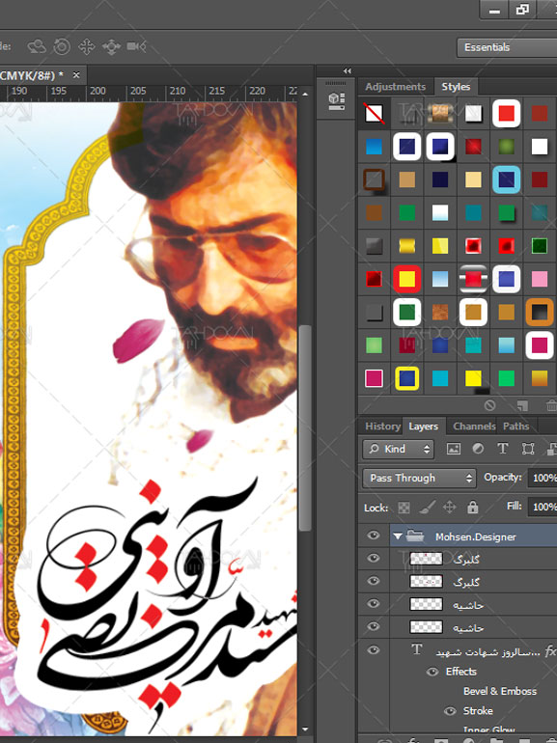
Task: Filter layers by shape layers icon
Action: point(528,449)
